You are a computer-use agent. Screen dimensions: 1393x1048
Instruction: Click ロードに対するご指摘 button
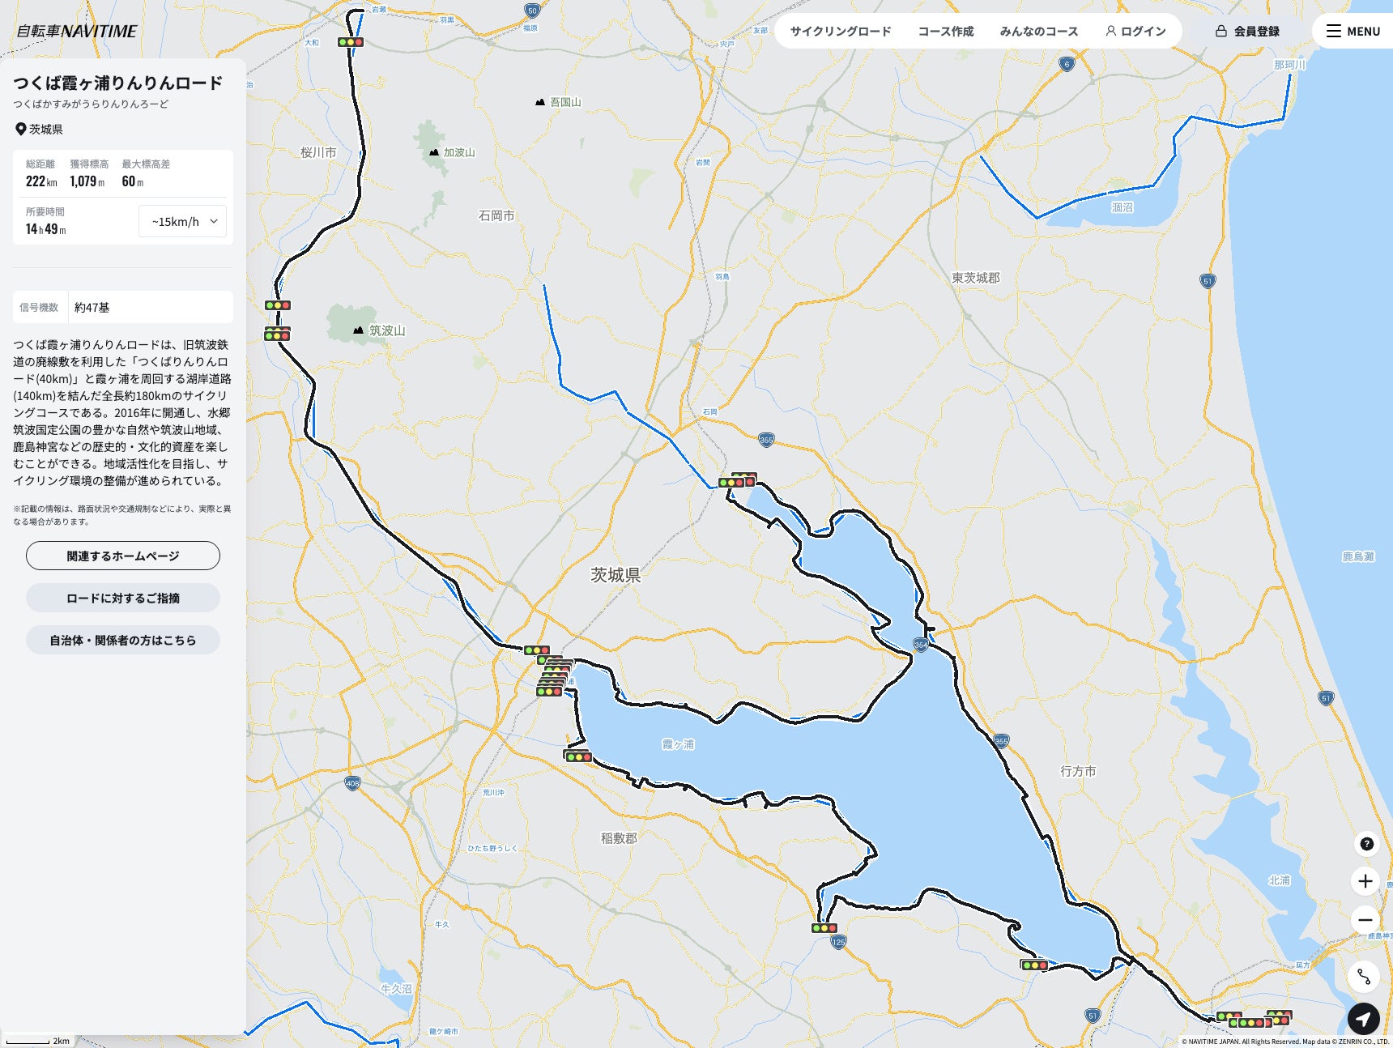[123, 598]
